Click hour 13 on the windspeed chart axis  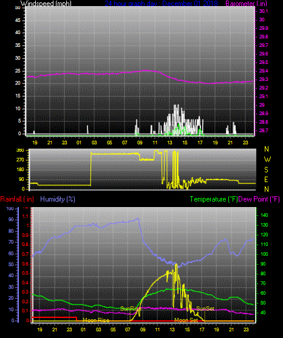pyautogui.click(x=170, y=143)
